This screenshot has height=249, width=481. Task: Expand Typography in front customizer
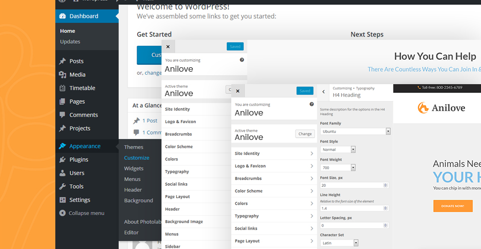[274, 216]
